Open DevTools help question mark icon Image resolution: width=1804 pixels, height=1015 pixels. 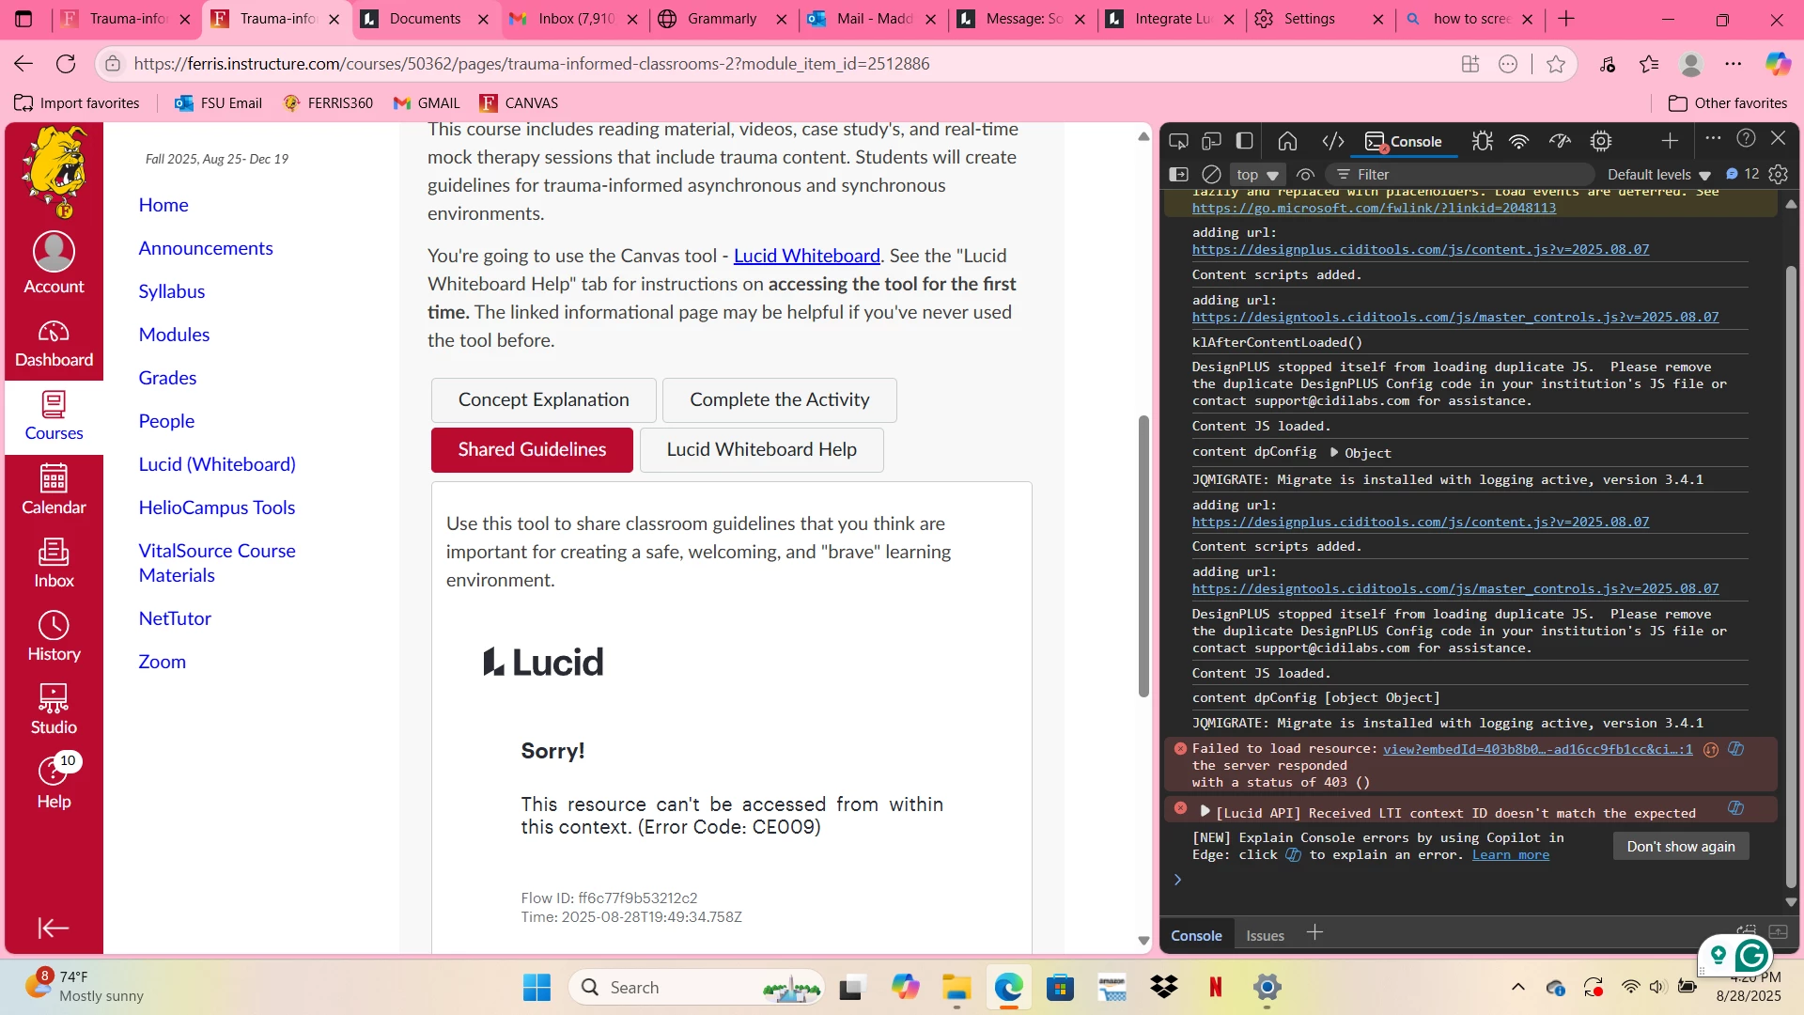tap(1746, 138)
